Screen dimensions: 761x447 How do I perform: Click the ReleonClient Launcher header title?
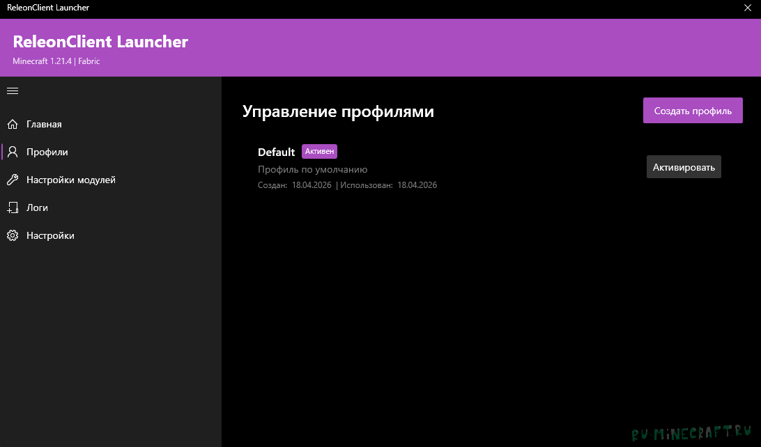click(100, 42)
